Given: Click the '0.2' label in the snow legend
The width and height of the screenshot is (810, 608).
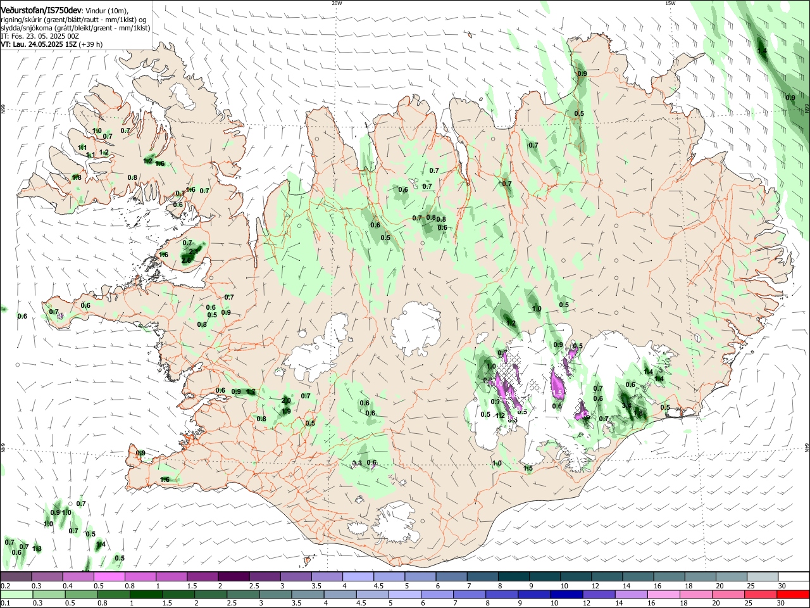Looking at the screenshot, I should click(x=6, y=586).
